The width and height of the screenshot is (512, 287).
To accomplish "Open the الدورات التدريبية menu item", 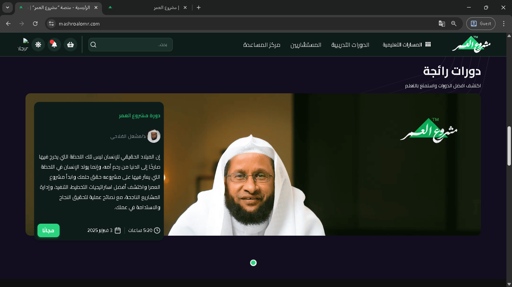I will click(350, 45).
